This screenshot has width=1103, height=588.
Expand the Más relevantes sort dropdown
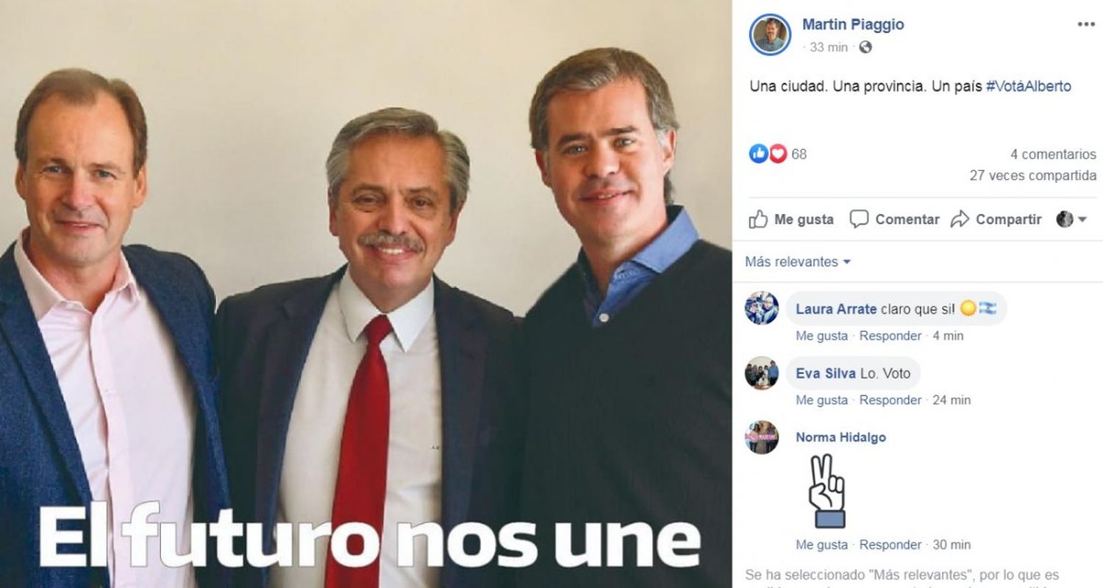click(798, 262)
